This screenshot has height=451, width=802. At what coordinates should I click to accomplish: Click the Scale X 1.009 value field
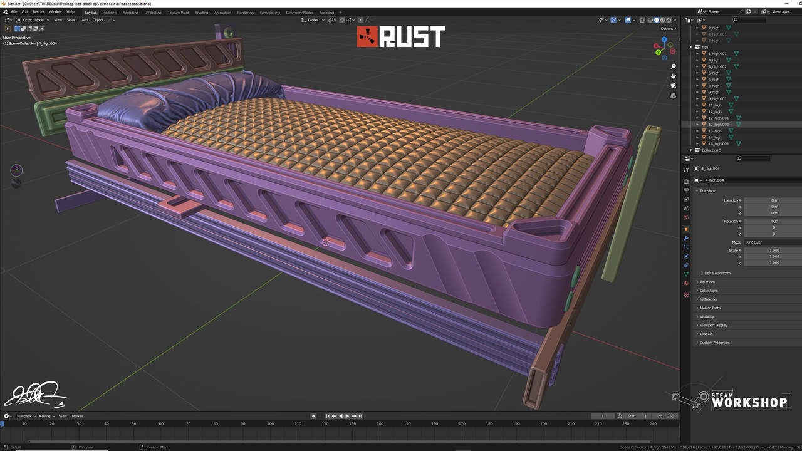[x=774, y=250]
